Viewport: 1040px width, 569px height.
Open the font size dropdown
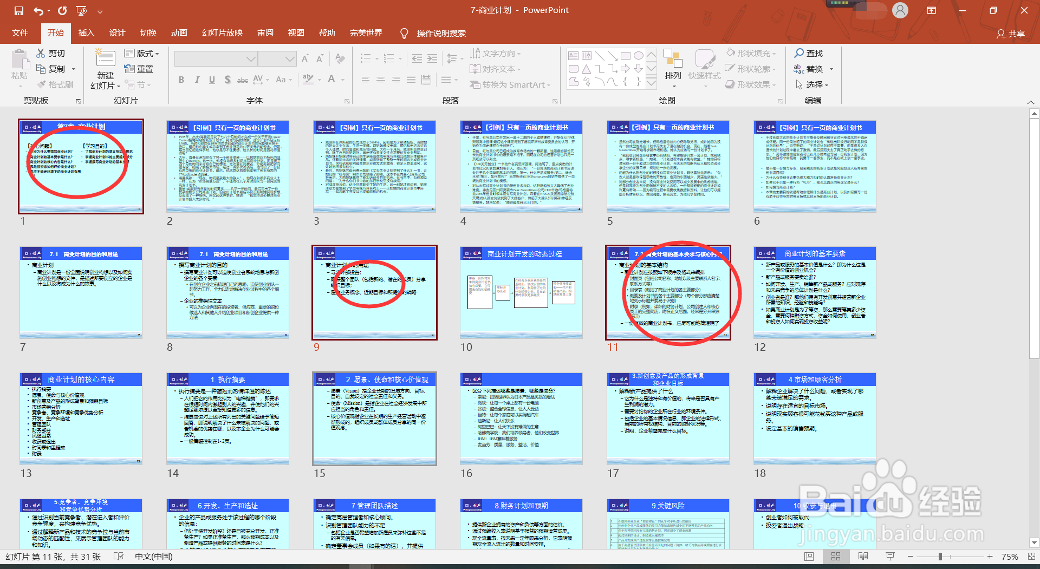coord(290,58)
